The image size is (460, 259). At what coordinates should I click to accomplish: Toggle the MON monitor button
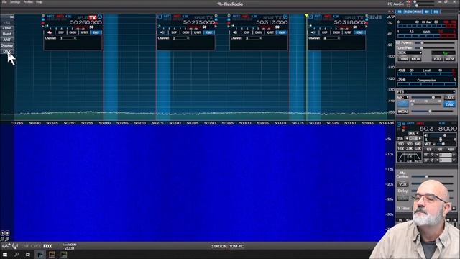tap(402, 112)
